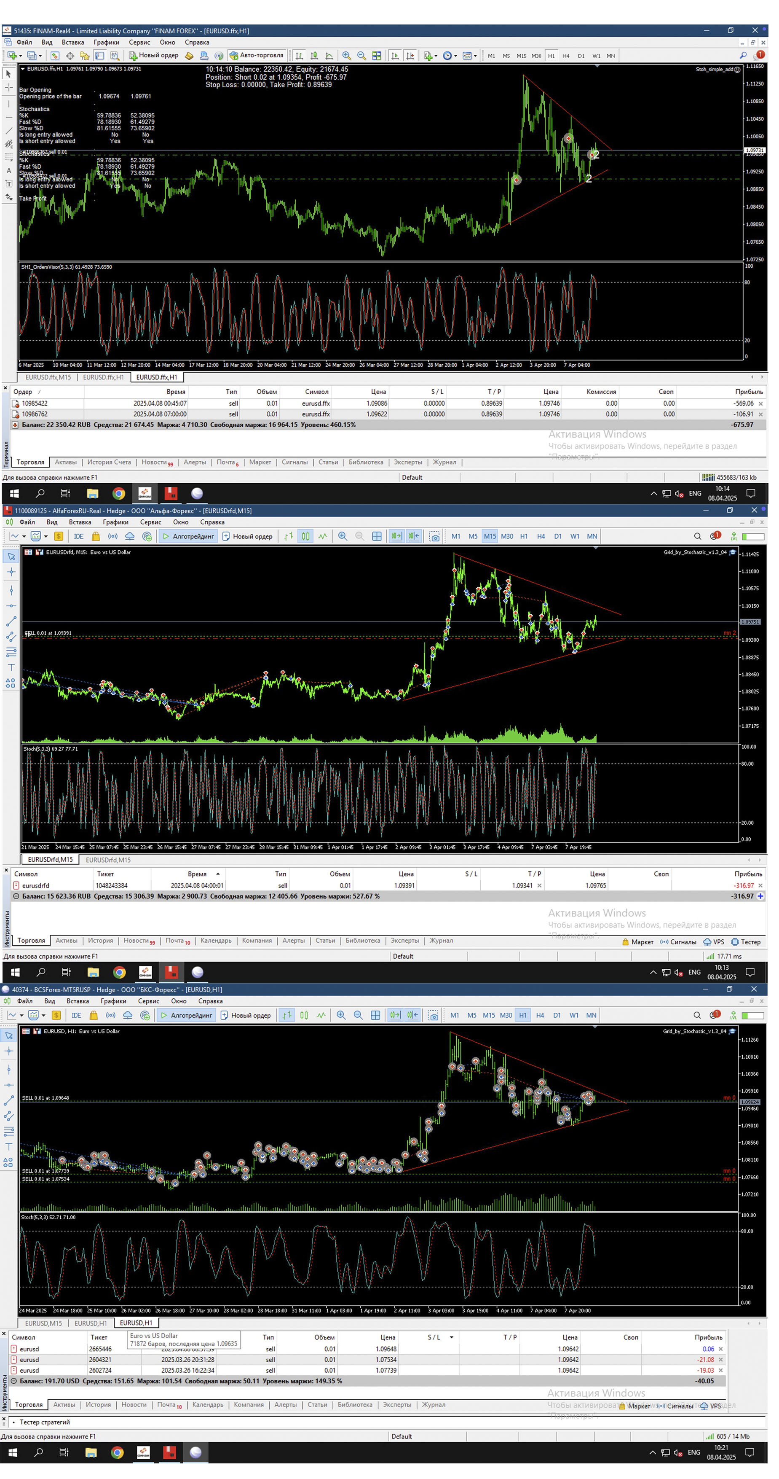This screenshot has width=779, height=1479.
Task: Remove T/P 1.09341 on eurusdrfd order
Action: point(539,886)
